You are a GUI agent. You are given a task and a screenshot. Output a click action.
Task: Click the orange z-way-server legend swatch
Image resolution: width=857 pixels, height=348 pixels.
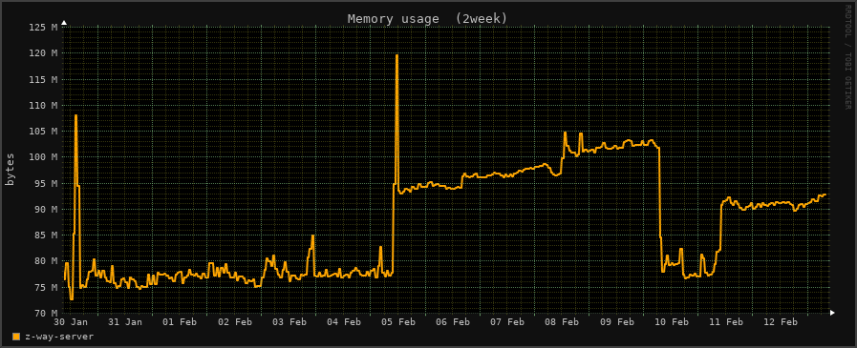tap(16, 337)
